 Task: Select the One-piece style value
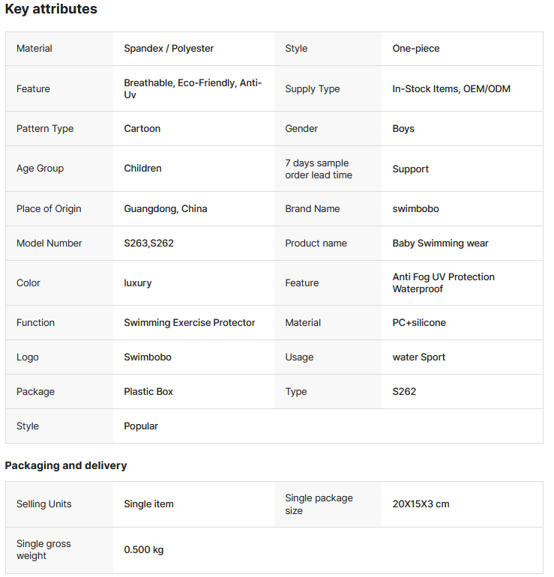click(416, 49)
